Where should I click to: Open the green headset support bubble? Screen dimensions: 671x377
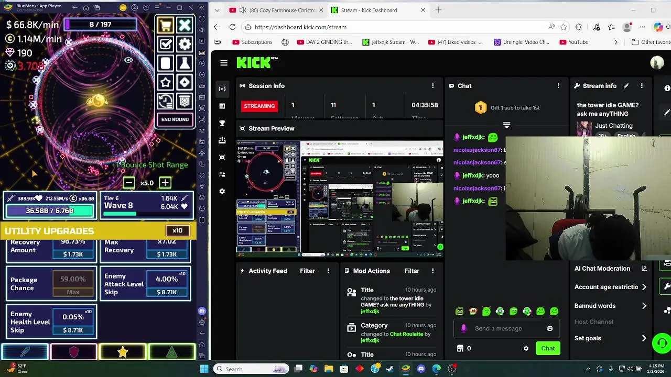[x=662, y=343]
